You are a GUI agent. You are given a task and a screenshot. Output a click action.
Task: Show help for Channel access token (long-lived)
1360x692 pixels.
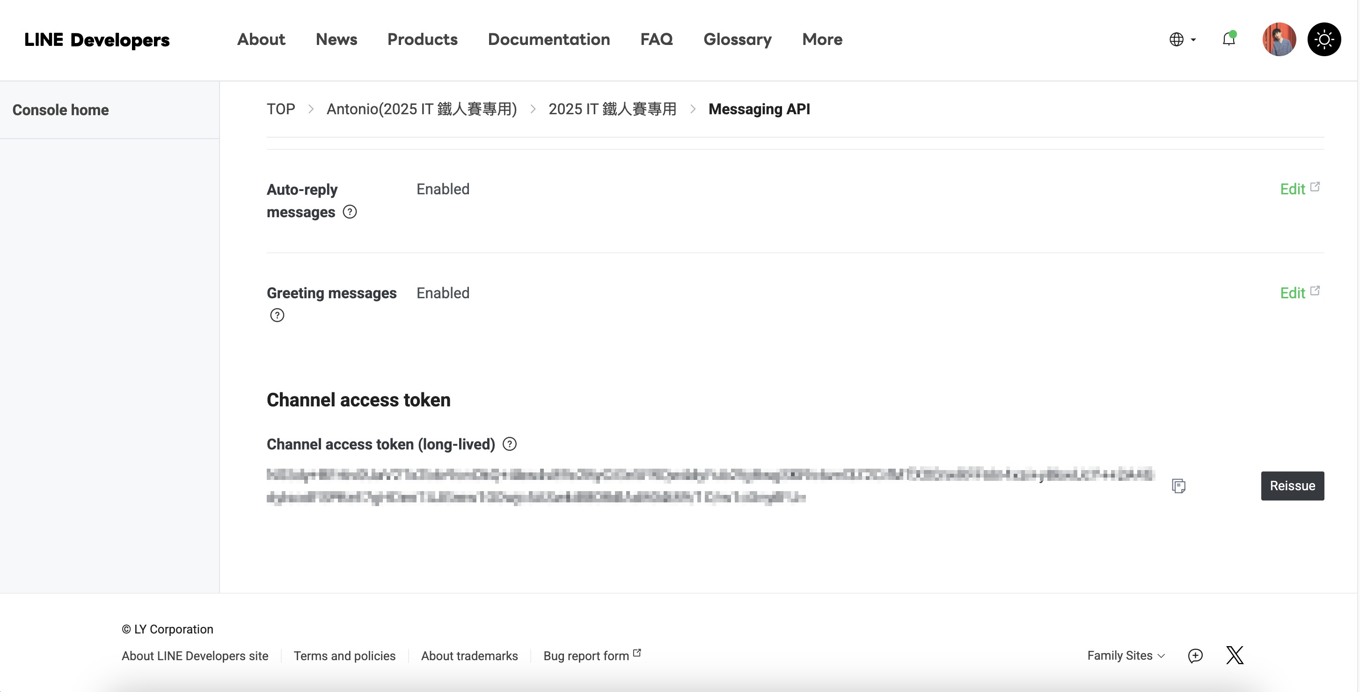coord(510,444)
